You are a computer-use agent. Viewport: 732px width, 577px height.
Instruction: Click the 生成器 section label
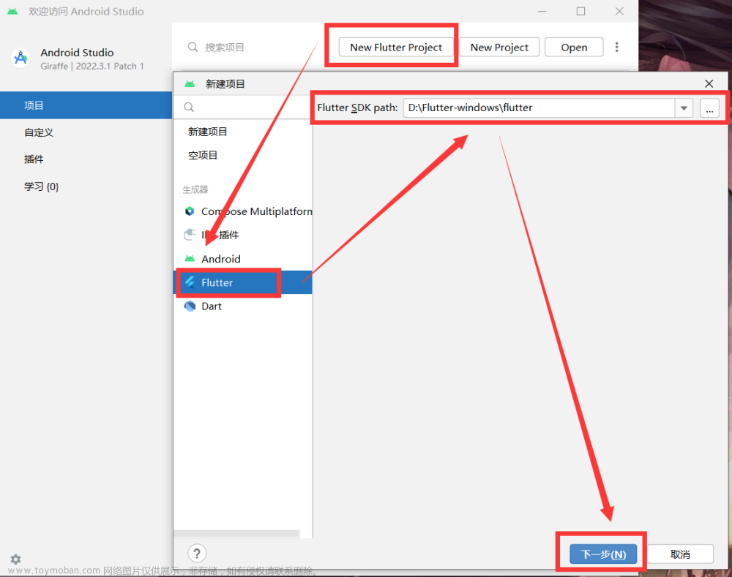(195, 189)
